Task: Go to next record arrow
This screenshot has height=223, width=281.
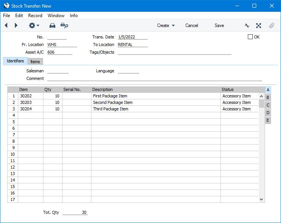Action: 16,25
